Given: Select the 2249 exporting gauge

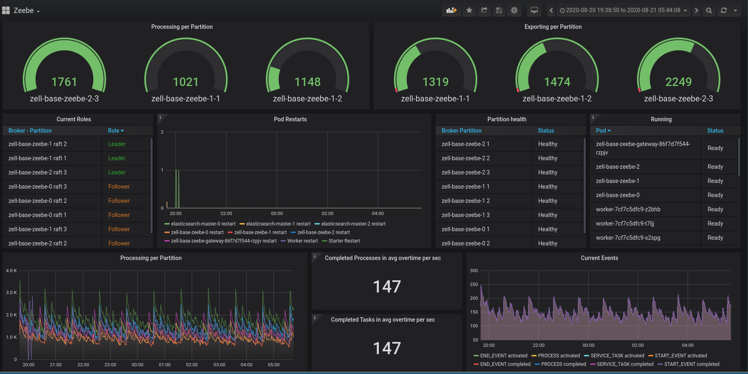Looking at the screenshot, I should pos(678,70).
